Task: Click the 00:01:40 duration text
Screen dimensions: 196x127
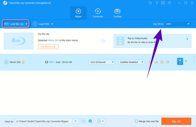Action: pyautogui.click(x=67, y=62)
